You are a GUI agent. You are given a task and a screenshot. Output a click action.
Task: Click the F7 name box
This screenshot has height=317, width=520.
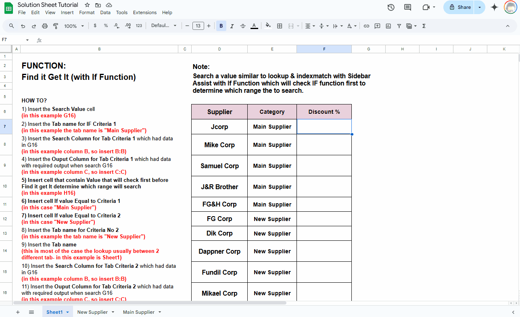tap(13, 40)
